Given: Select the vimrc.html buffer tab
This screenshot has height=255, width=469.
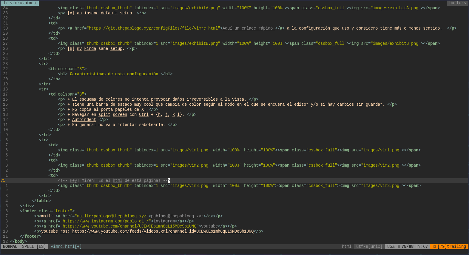Looking at the screenshot, I should 20,3.
